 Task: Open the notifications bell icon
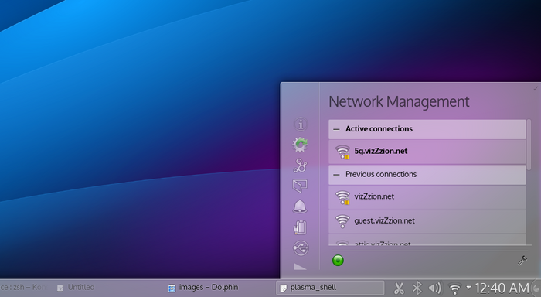tap(300, 207)
